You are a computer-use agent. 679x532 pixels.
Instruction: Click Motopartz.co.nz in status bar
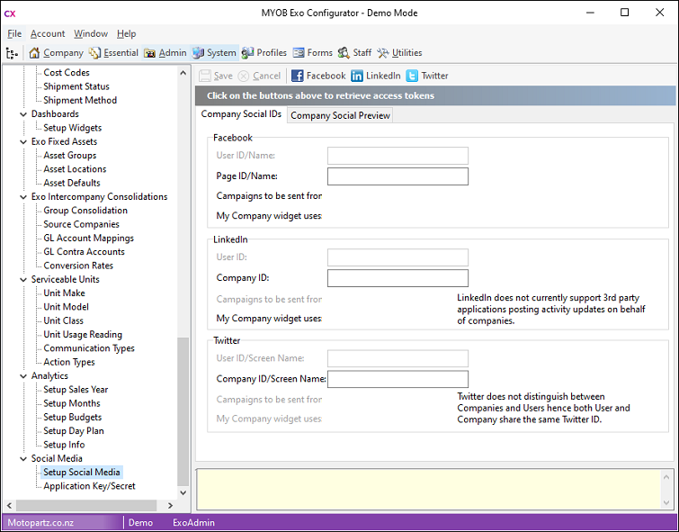(40, 522)
